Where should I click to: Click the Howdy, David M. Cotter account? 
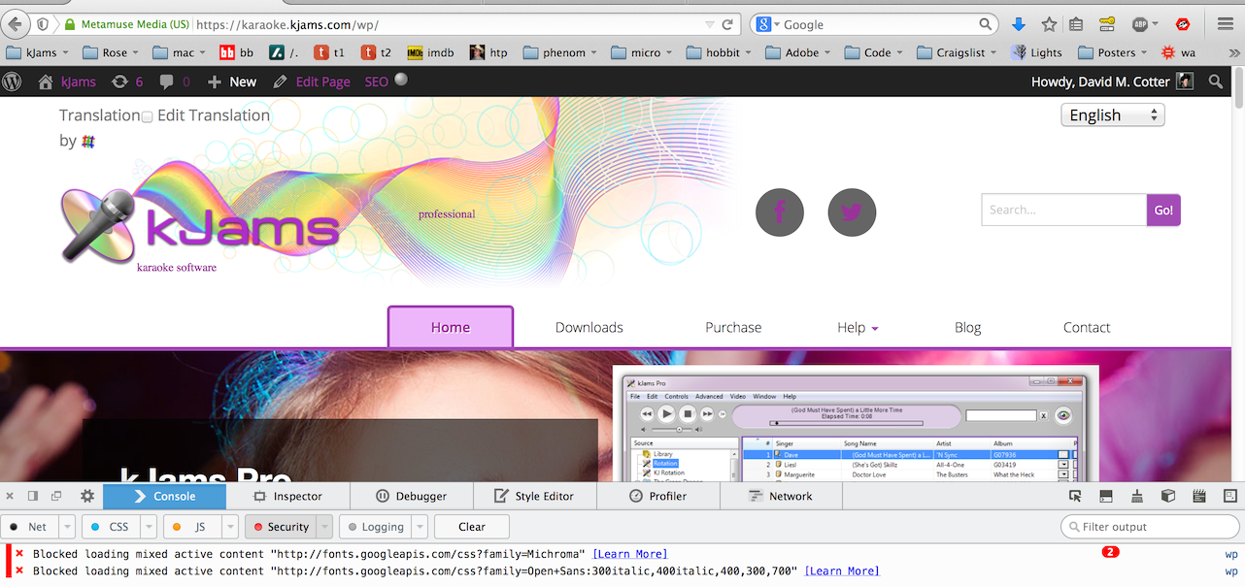coord(1112,82)
